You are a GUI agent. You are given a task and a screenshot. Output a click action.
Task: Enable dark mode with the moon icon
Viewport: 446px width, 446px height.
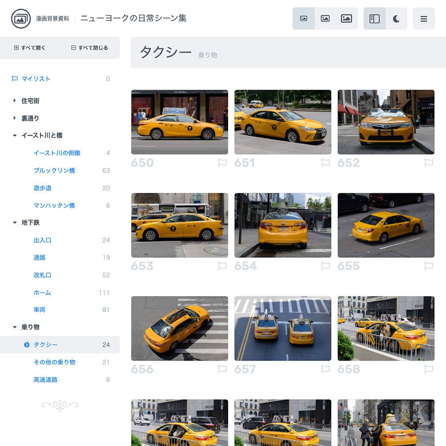[396, 19]
